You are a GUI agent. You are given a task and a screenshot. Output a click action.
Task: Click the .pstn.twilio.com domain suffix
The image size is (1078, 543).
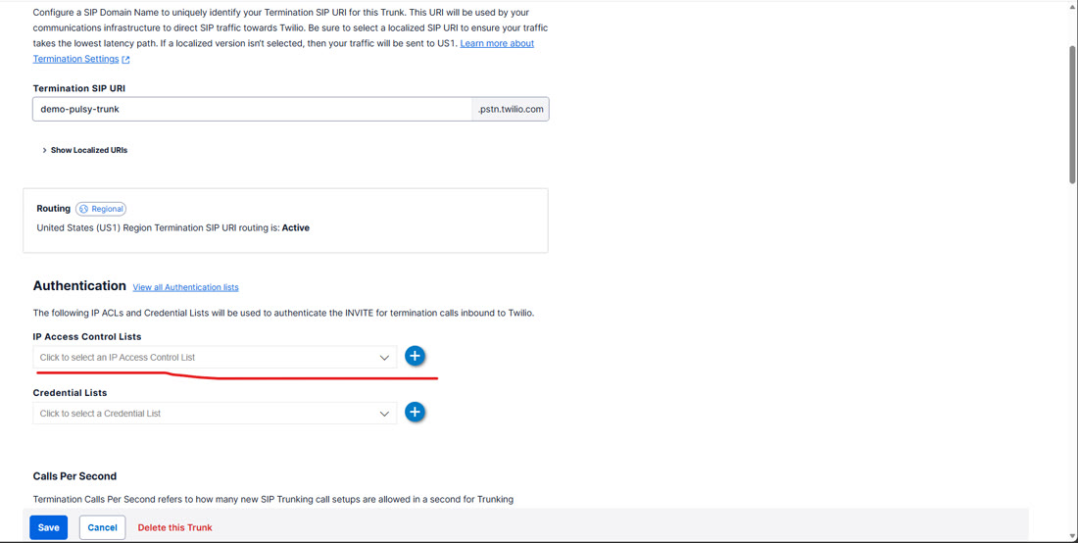[511, 110]
